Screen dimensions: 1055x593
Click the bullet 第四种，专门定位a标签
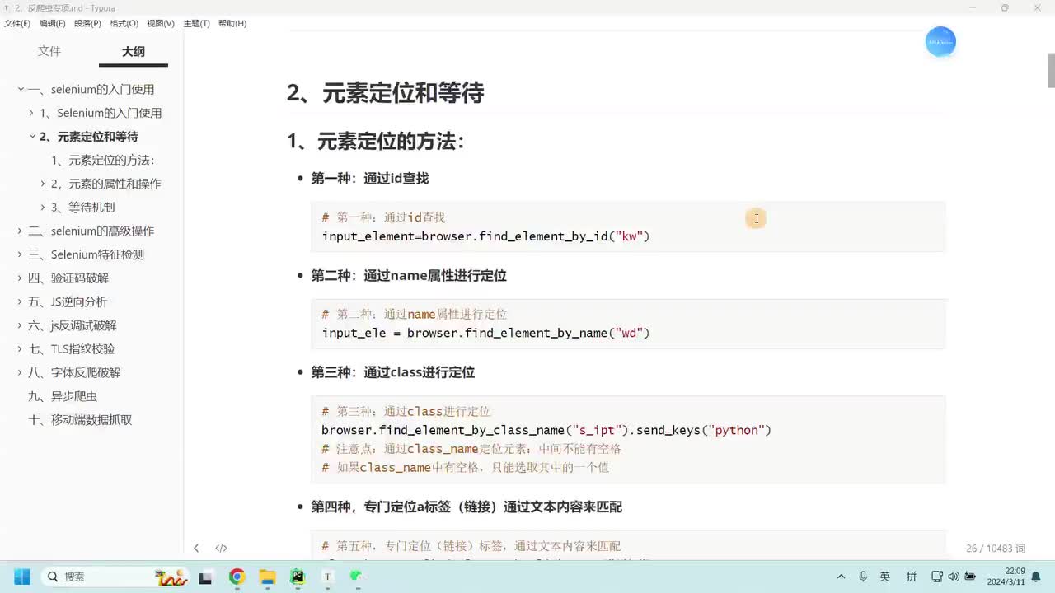tap(467, 507)
